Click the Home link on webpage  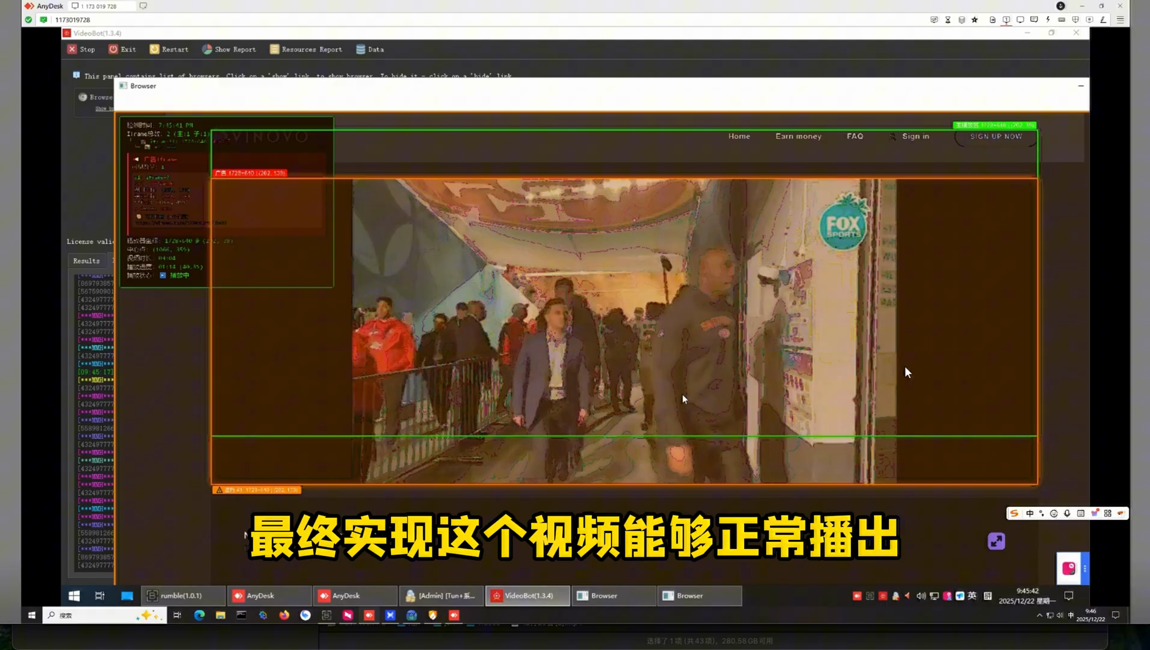pos(739,136)
